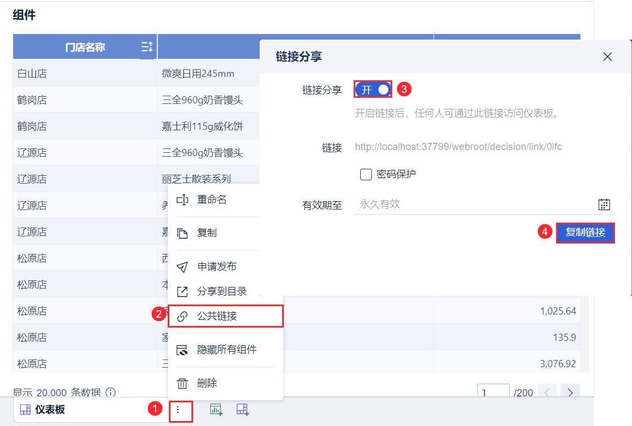Click the 组件 section title
This screenshot has width=632, height=426.
(x=24, y=15)
